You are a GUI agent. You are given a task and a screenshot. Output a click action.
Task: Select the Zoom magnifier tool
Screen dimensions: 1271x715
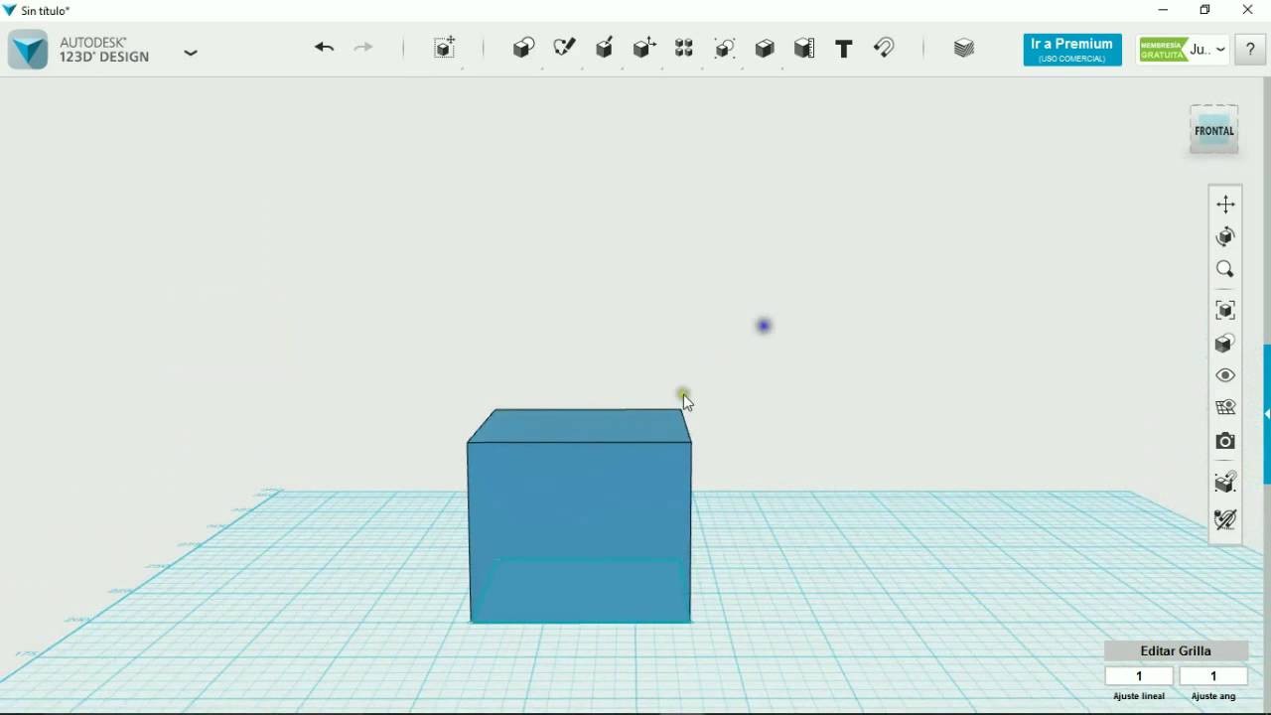click(1225, 269)
